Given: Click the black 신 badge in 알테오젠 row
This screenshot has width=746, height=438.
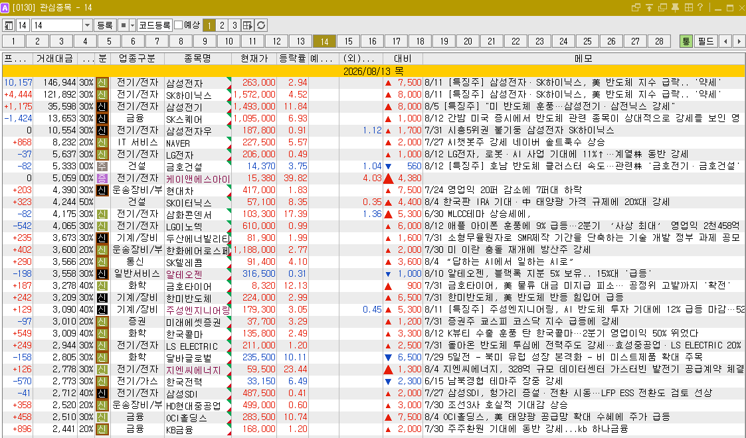Looking at the screenshot, I should (102, 273).
